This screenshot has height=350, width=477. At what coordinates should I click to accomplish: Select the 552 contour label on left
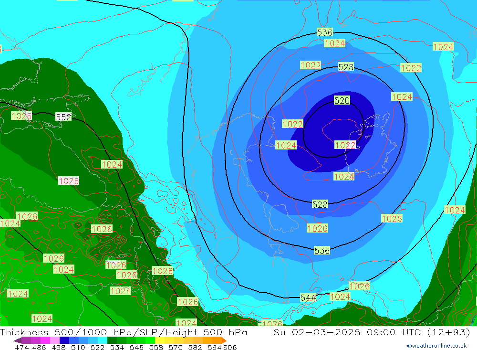click(x=63, y=117)
